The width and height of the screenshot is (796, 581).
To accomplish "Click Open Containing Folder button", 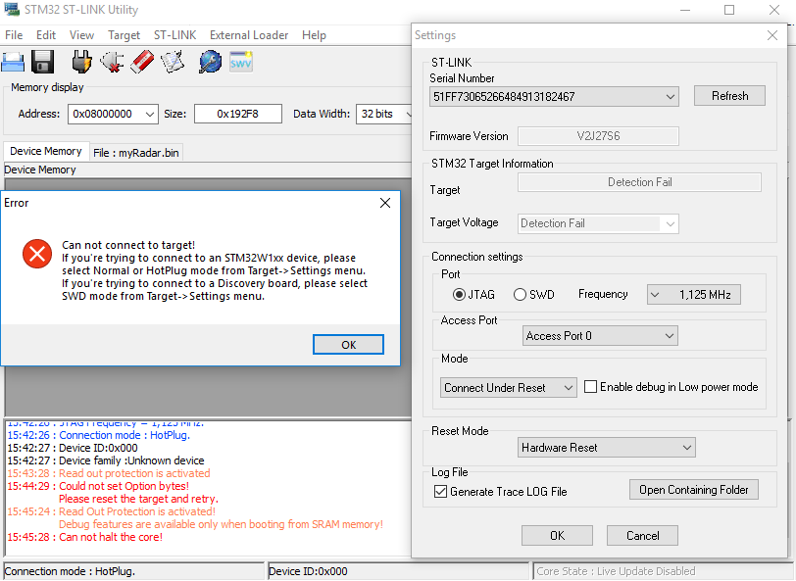I will (693, 490).
